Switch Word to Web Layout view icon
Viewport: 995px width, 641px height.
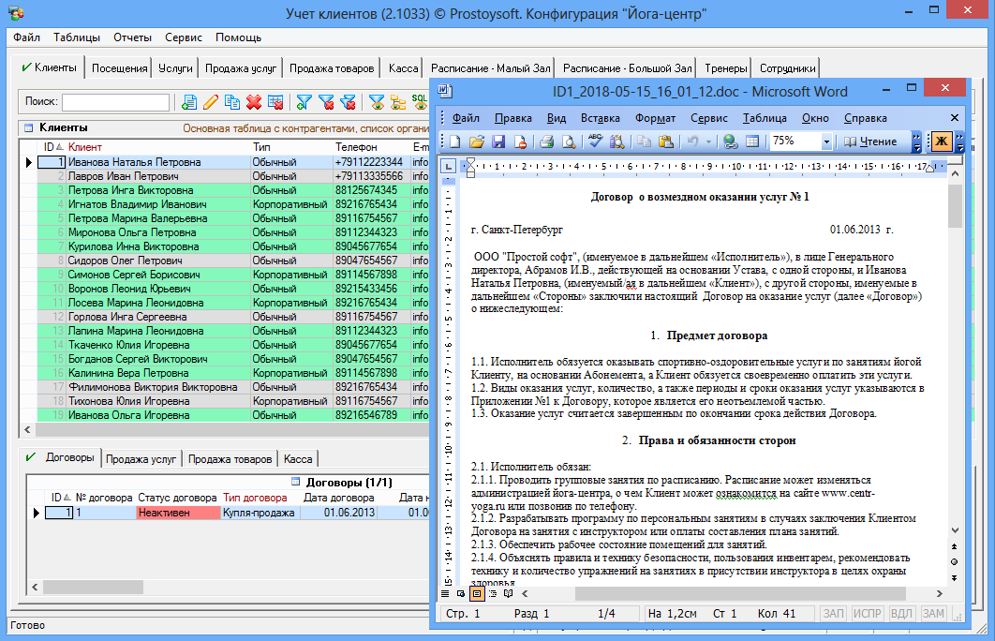[461, 594]
